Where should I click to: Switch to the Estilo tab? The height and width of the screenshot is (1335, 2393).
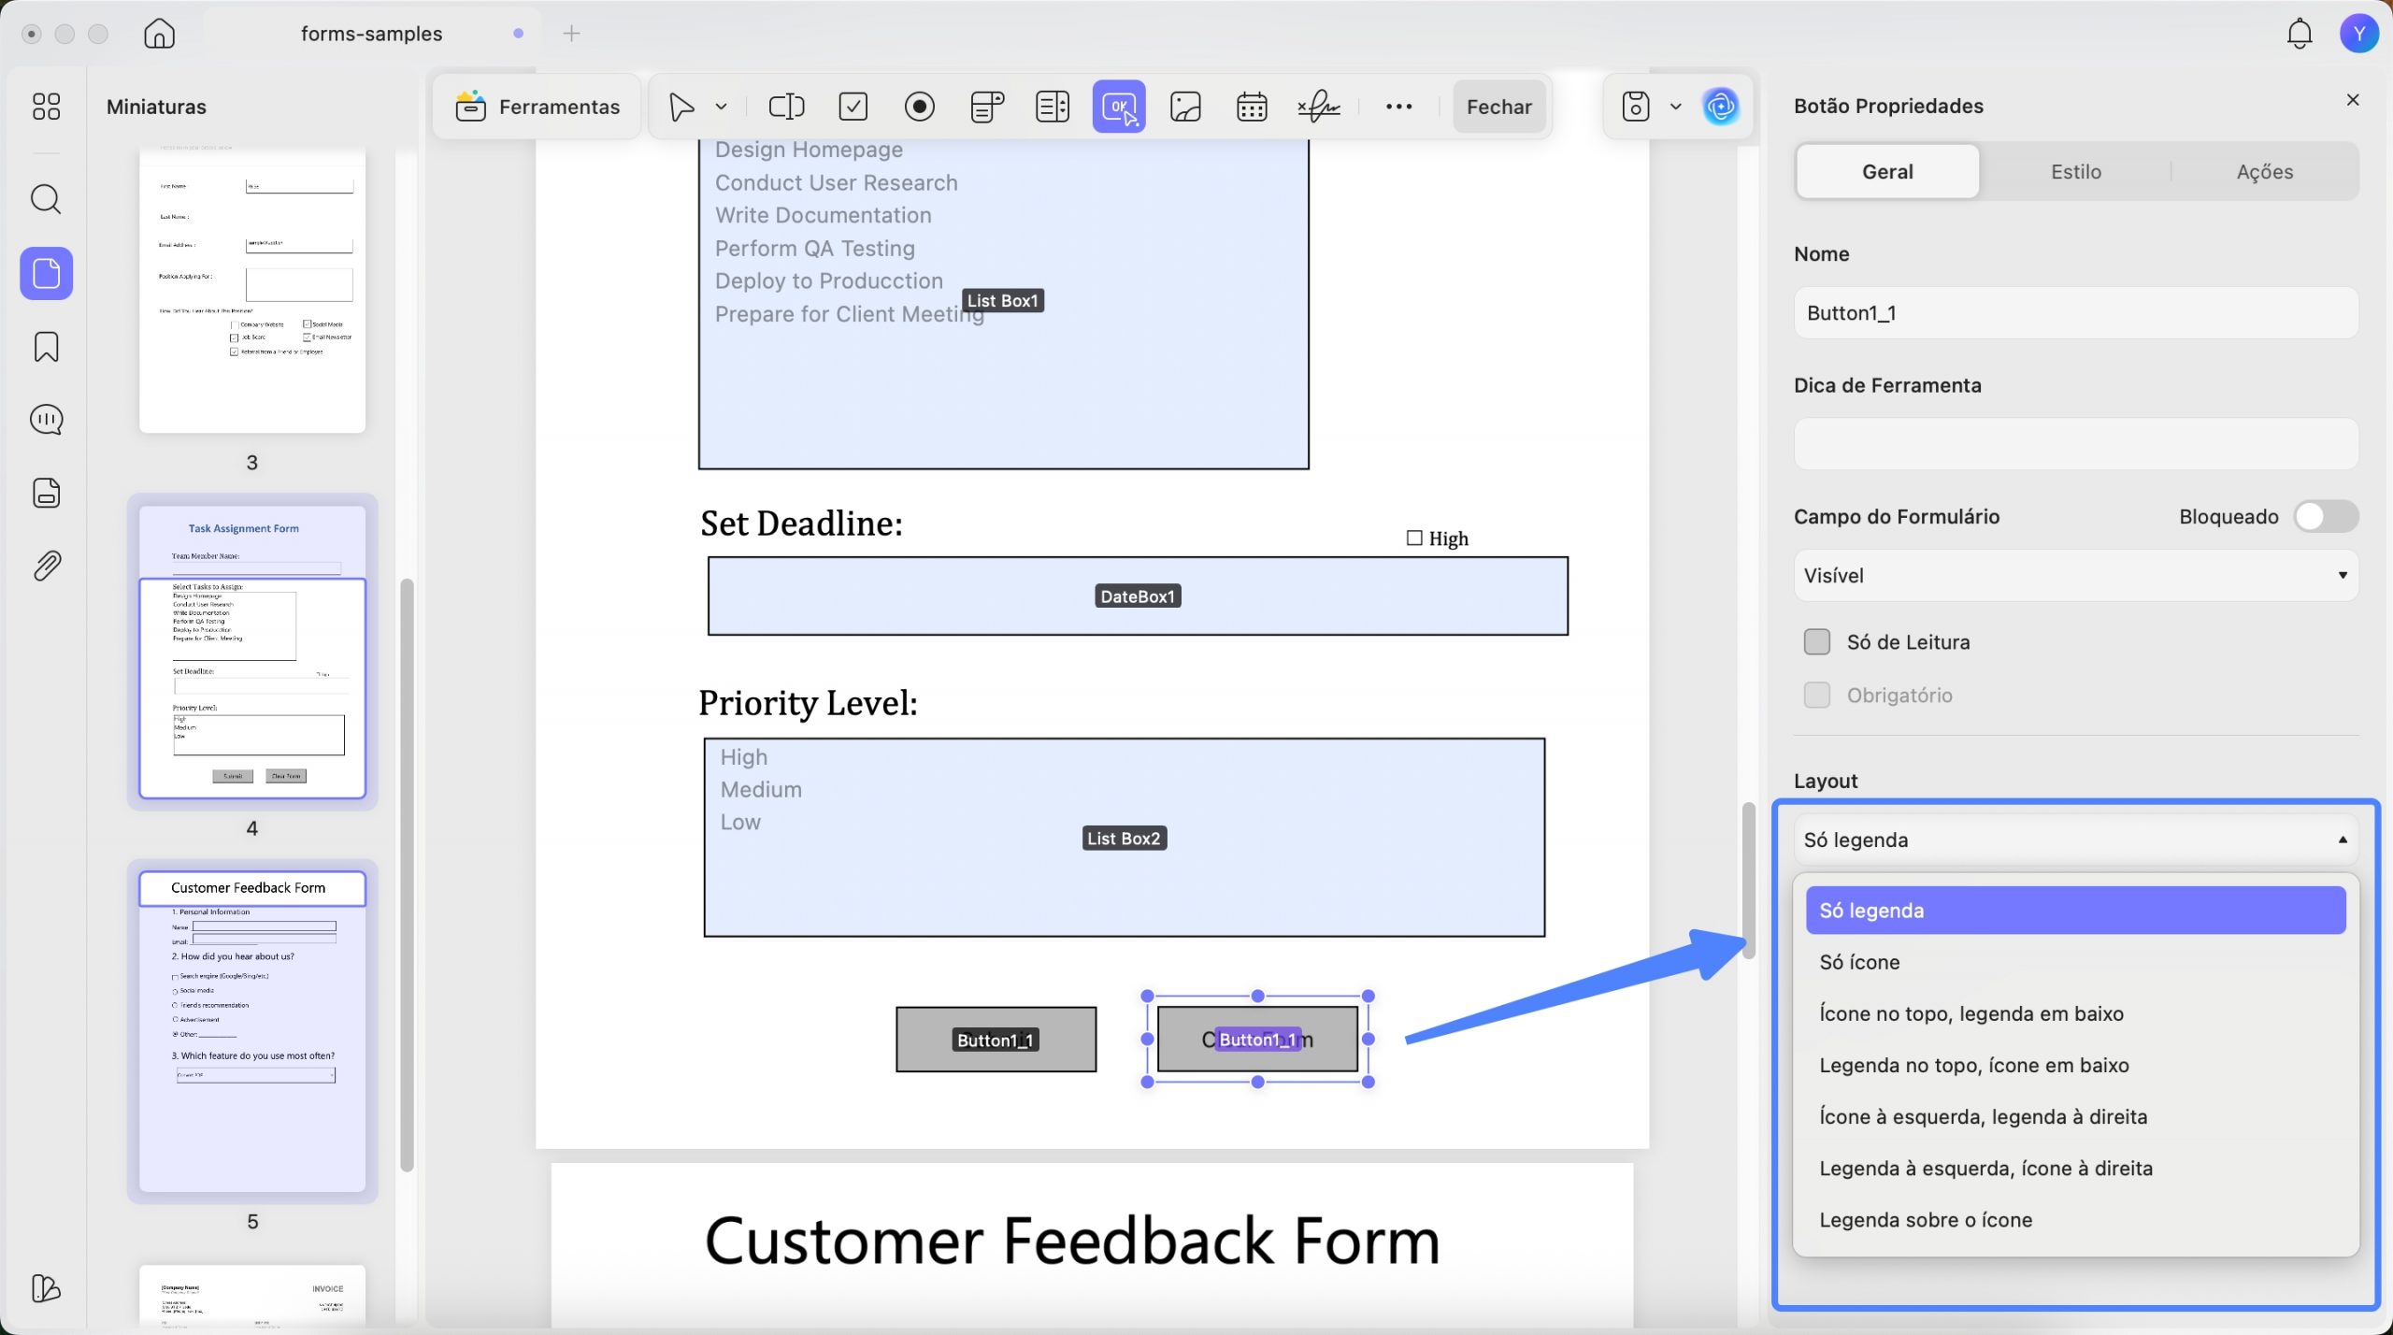pyautogui.click(x=2075, y=172)
